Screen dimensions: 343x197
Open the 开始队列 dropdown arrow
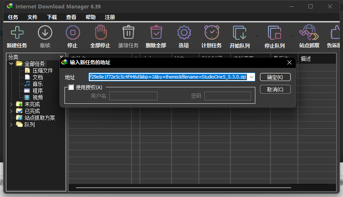coord(257,36)
